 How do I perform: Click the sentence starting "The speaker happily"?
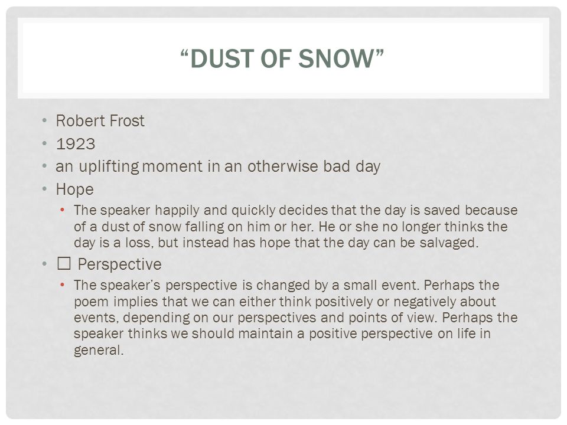(x=295, y=226)
